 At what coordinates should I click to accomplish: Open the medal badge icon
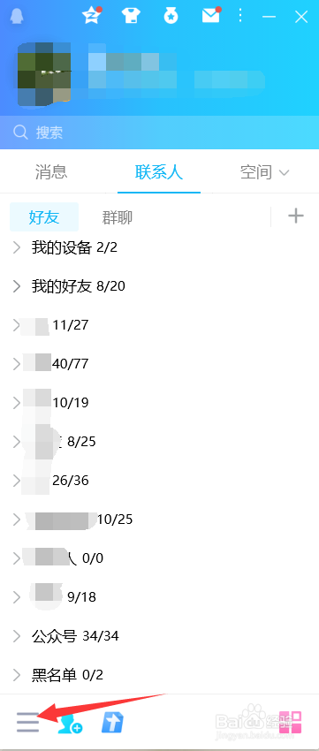click(171, 16)
